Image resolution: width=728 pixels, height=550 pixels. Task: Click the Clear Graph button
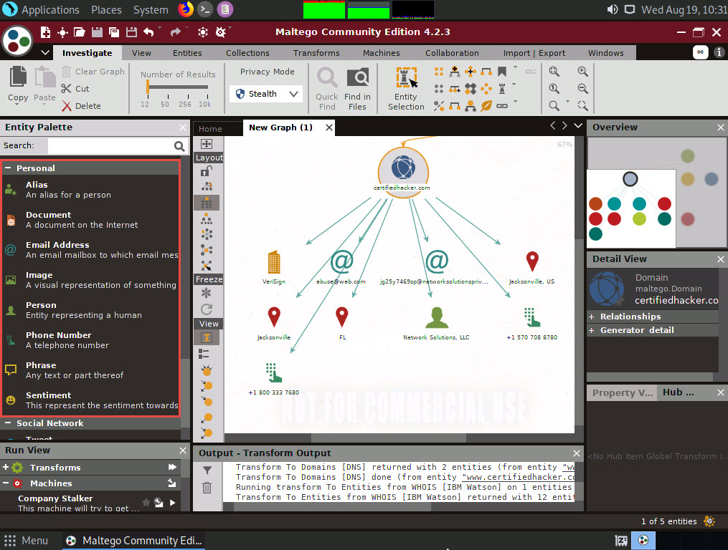[x=93, y=72]
